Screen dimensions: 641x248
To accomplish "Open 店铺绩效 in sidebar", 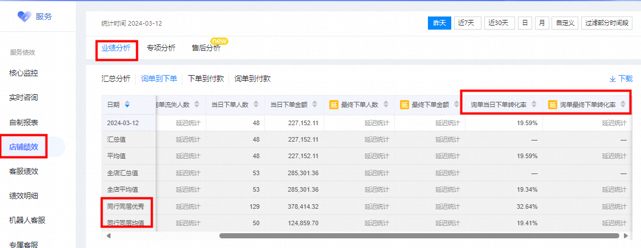I will (24, 147).
